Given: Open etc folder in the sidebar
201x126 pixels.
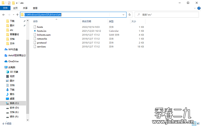Looking at the screenshot, I should pyautogui.click(x=12, y=30).
